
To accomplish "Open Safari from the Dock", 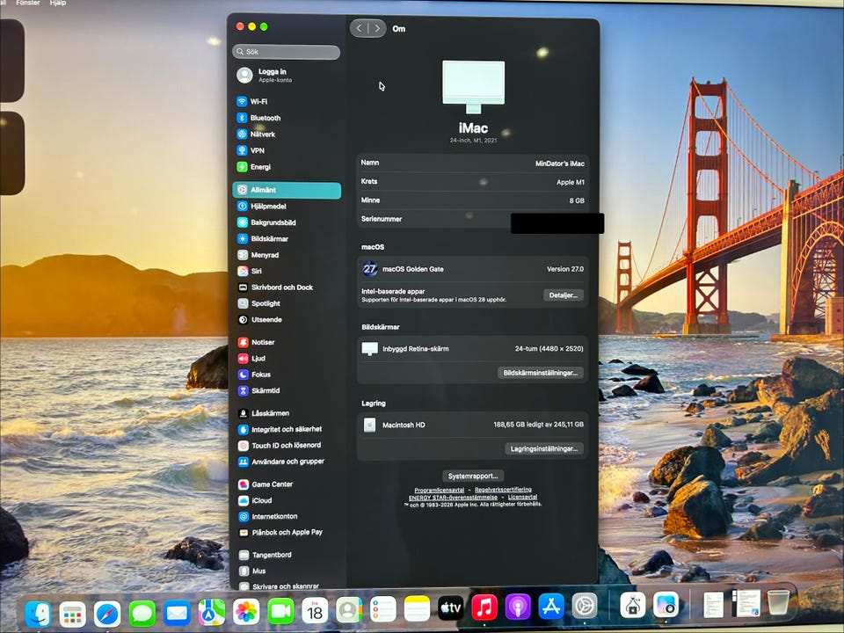I will (107, 614).
